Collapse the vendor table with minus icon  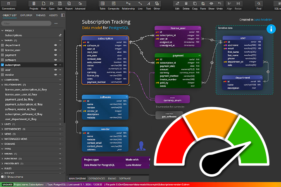coord(126,129)
